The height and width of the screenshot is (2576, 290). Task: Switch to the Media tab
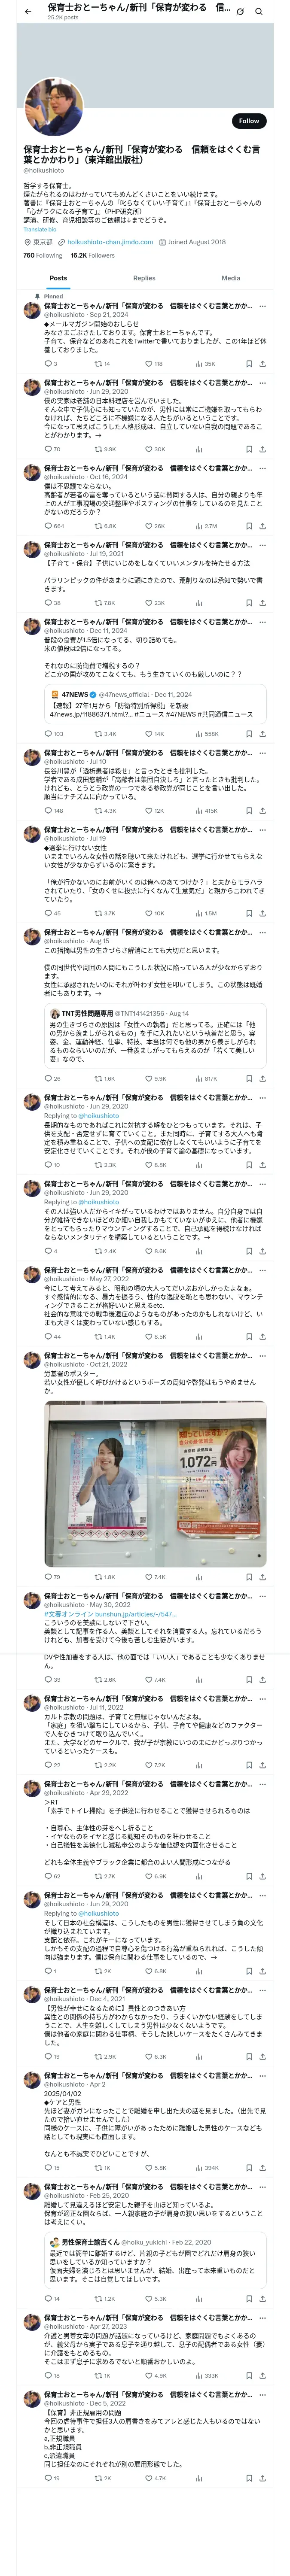point(231,278)
